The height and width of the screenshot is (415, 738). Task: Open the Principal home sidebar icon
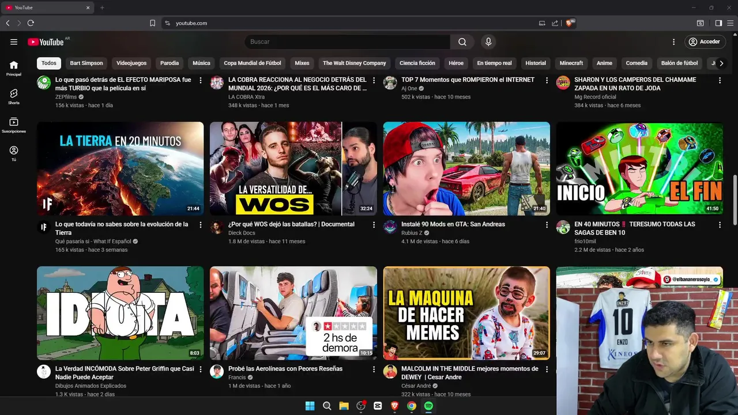coord(14,68)
